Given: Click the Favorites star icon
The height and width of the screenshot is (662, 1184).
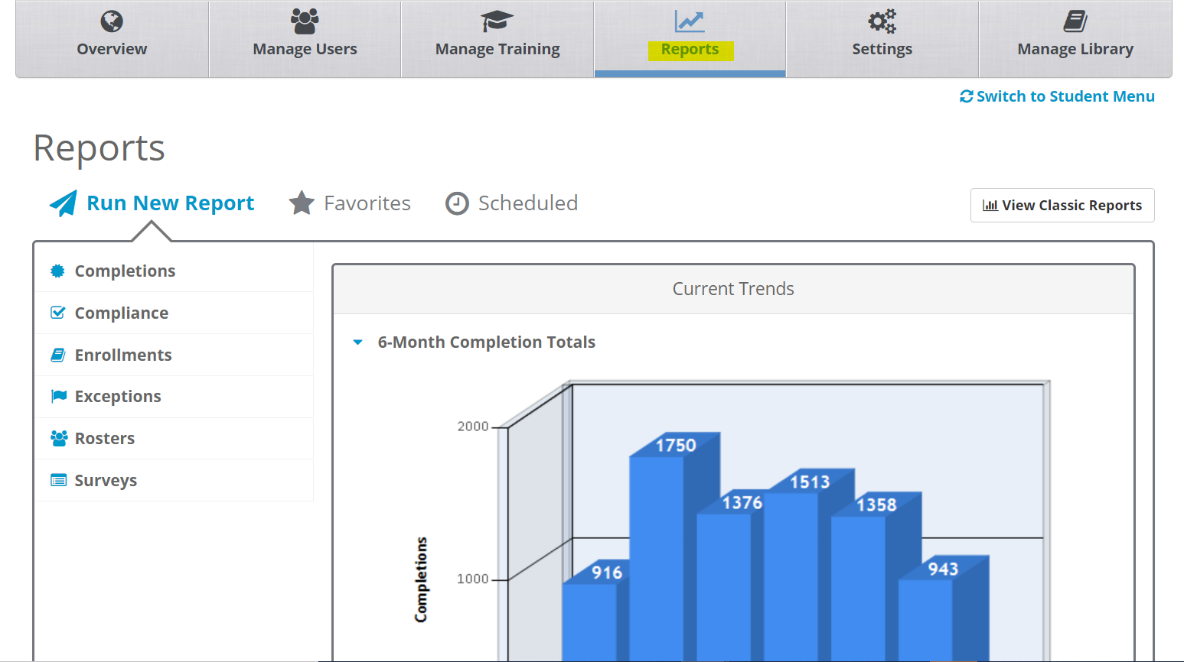Looking at the screenshot, I should click(302, 203).
